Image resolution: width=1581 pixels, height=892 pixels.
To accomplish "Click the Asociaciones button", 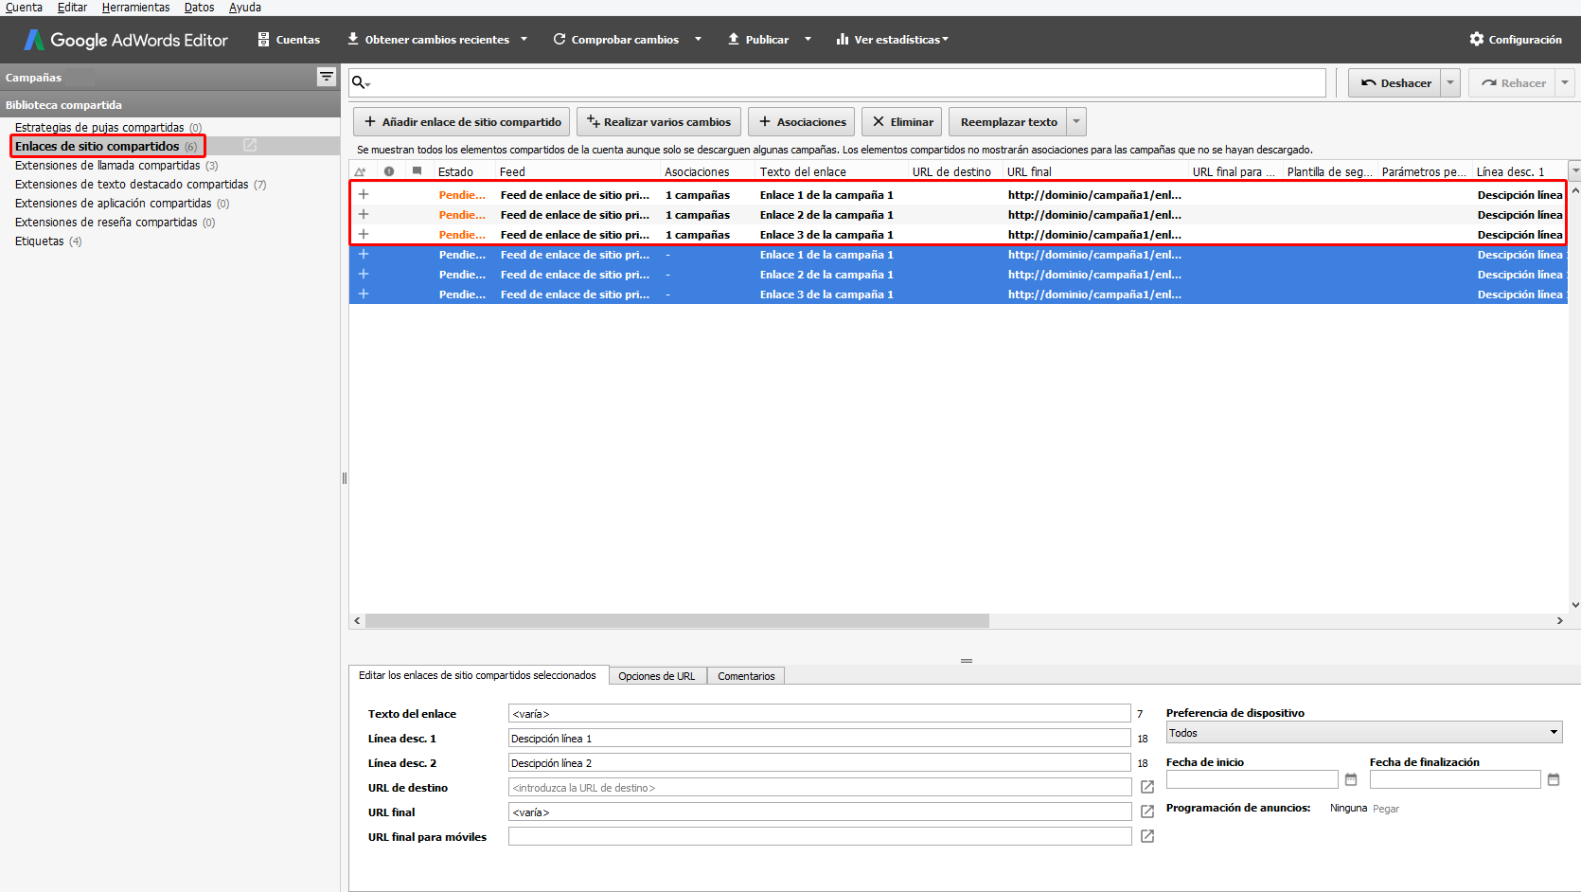I will point(802,122).
